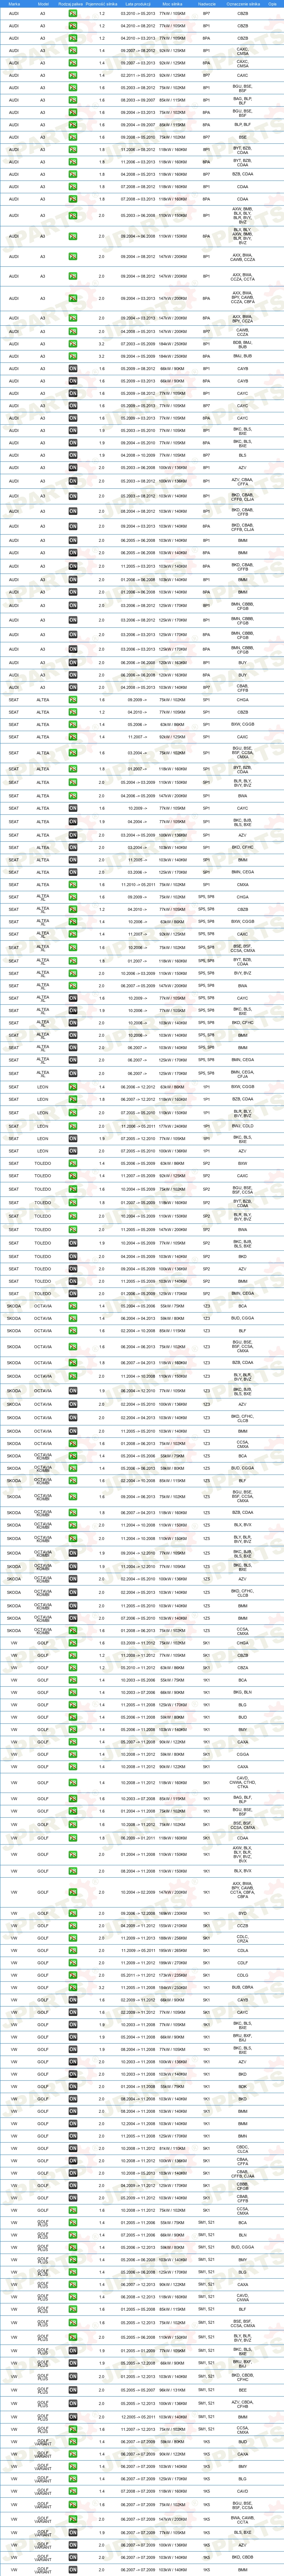The width and height of the screenshot is (284, 2576).
Task: Click PB icon in AUDI A3 8PA BLP, BLF row
Action: point(73,125)
